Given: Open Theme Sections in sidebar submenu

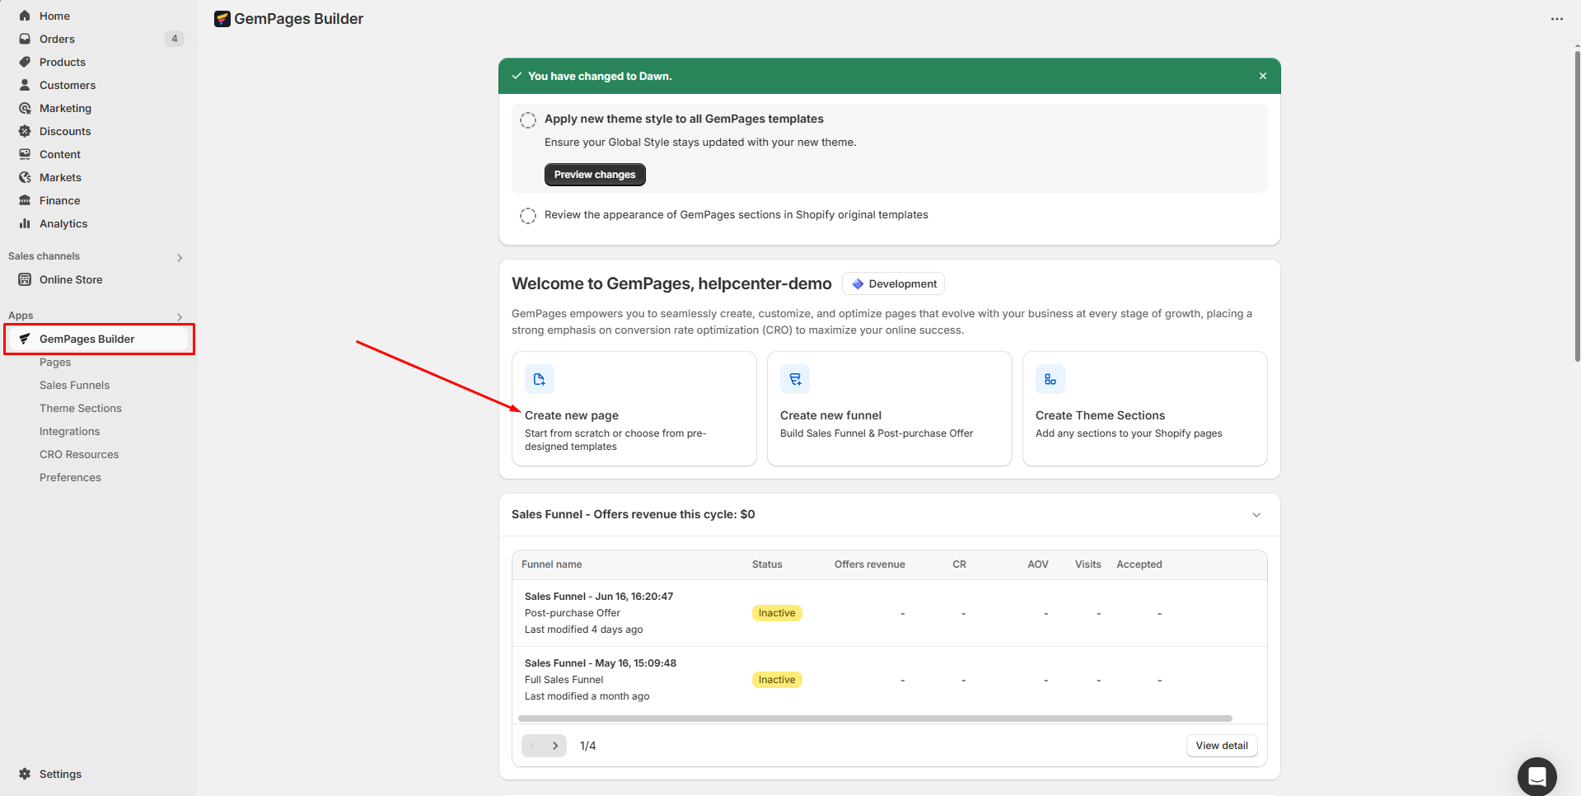Looking at the screenshot, I should point(80,408).
